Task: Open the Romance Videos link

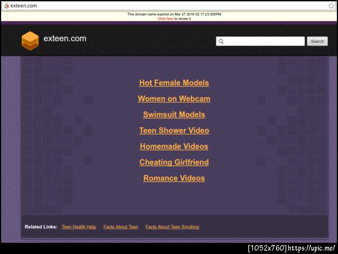Action: pos(174,178)
